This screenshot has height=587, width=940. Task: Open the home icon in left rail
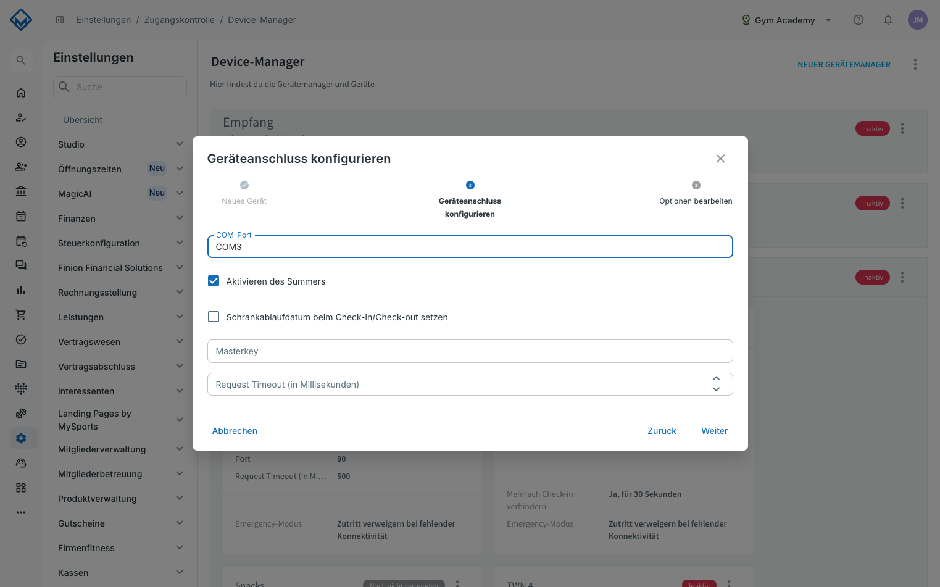click(x=21, y=93)
